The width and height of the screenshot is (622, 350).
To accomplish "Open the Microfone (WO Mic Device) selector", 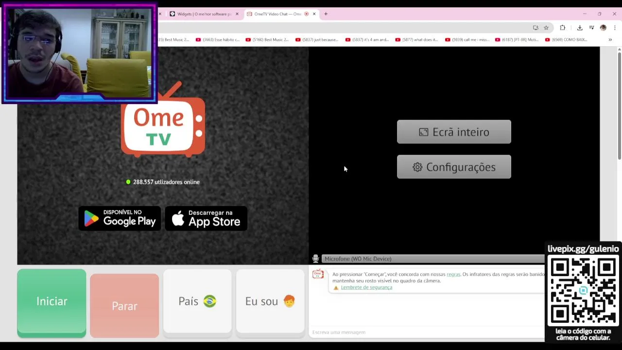I will pos(432,259).
